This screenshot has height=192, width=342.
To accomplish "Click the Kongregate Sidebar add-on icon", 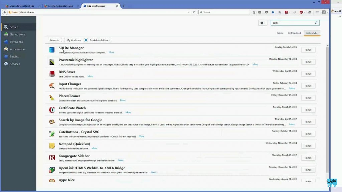I will pos(52,158).
